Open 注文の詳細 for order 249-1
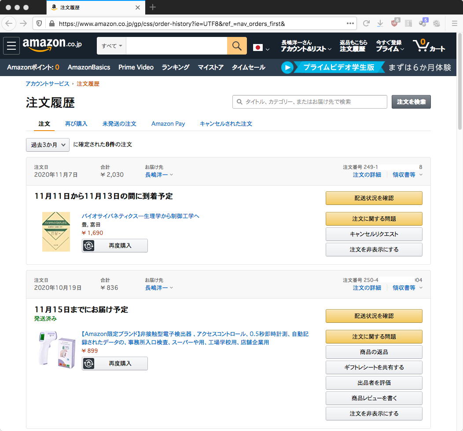The image size is (463, 431). click(x=367, y=175)
